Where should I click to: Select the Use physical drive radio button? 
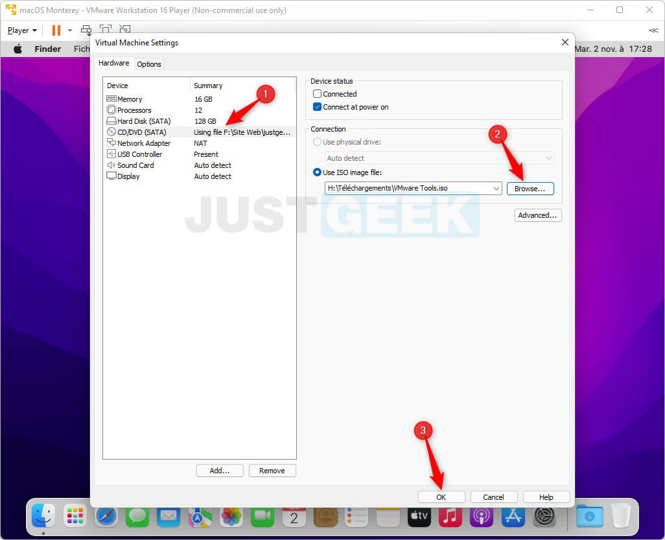[317, 142]
